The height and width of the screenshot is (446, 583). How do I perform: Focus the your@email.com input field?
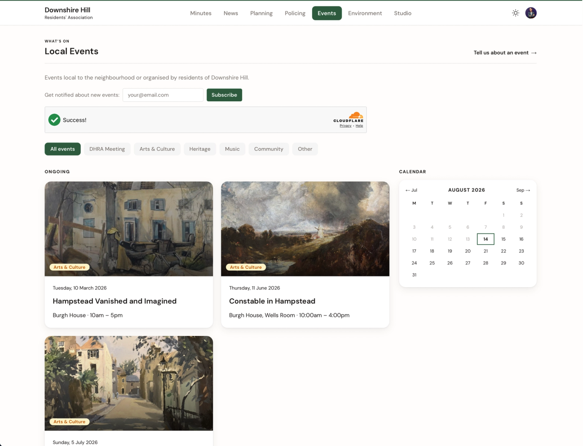click(x=163, y=95)
